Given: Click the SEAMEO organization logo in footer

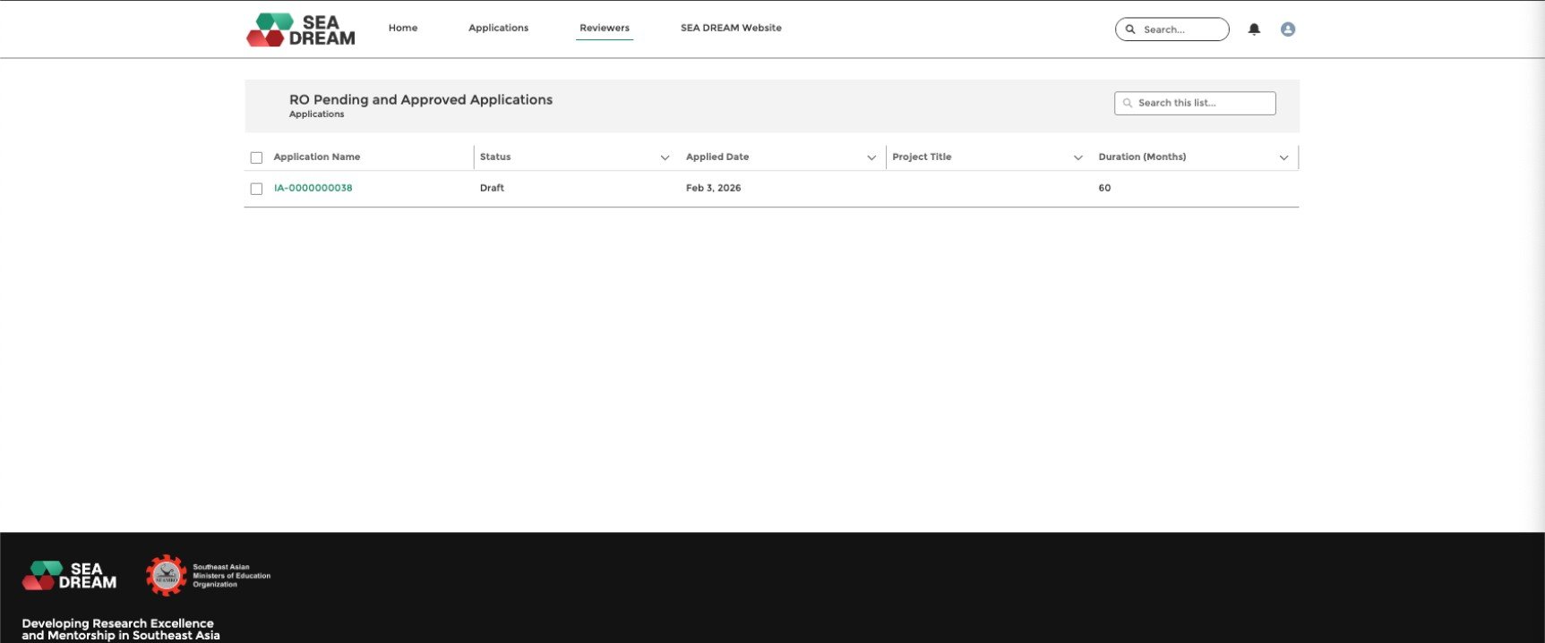Looking at the screenshot, I should tap(167, 575).
